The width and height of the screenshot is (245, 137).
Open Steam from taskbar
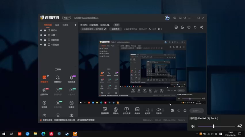pos(67,134)
